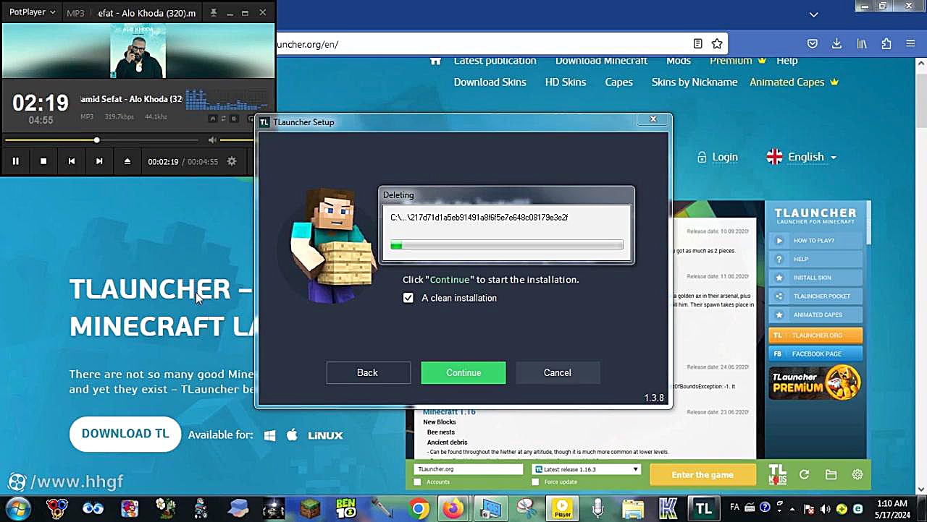
Task: Click the Linux platform icon
Action: (x=325, y=435)
